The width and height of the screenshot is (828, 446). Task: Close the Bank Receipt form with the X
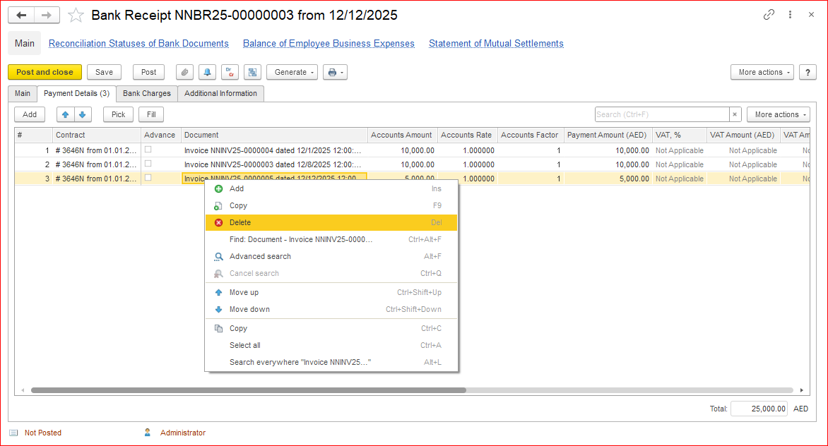[x=811, y=15]
